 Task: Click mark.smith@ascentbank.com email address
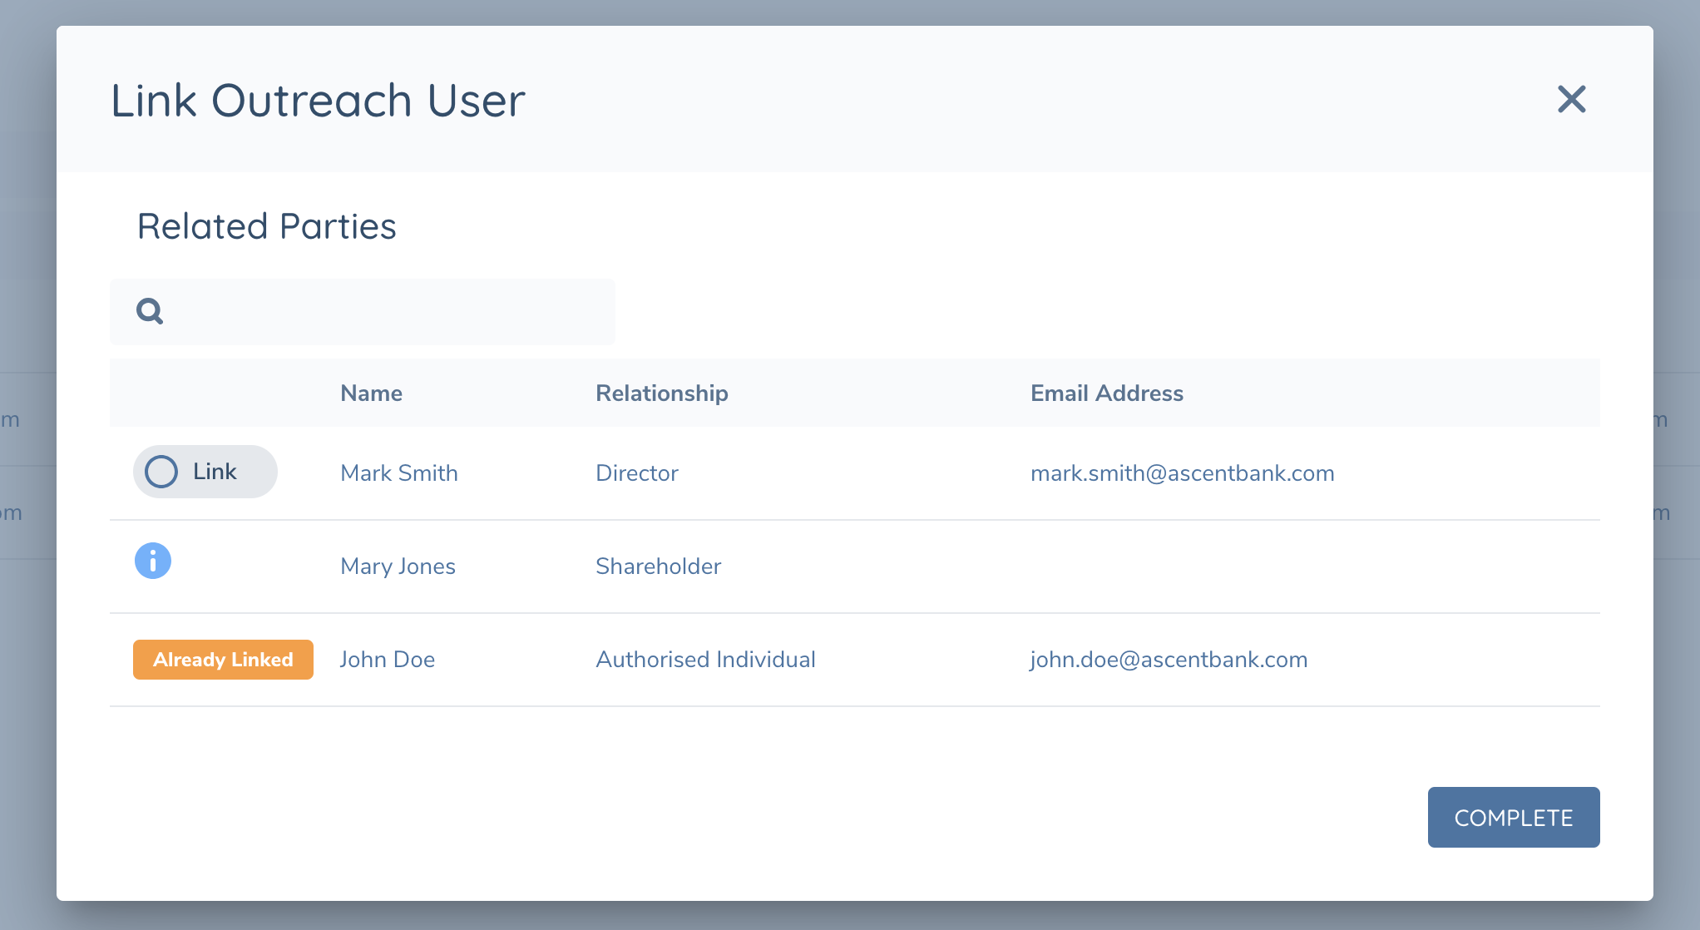tap(1183, 472)
